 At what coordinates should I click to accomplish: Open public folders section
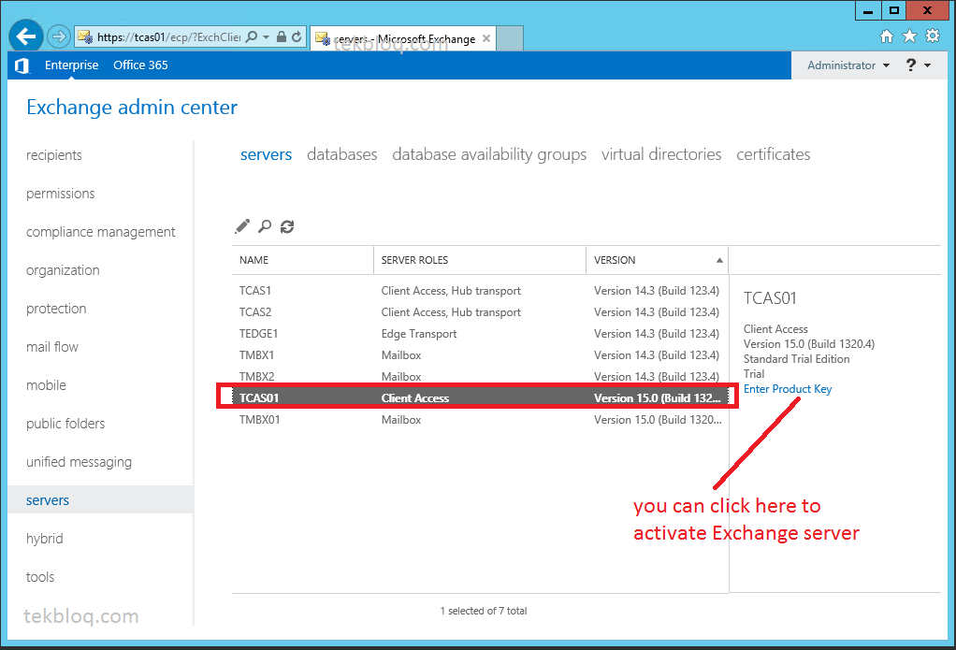(65, 424)
